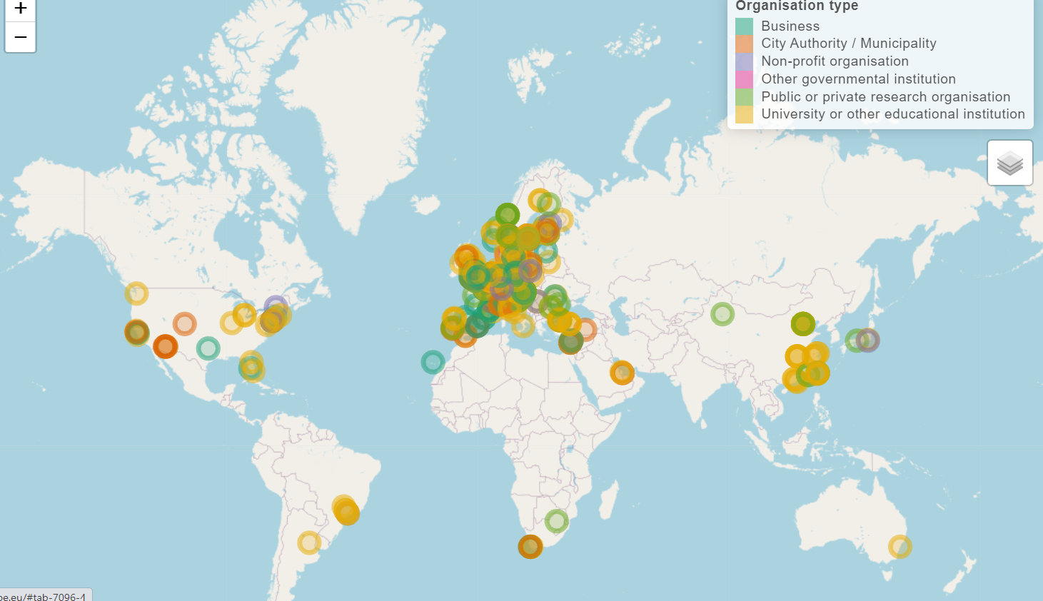
Task: Open the map layers control
Action: [1010, 163]
